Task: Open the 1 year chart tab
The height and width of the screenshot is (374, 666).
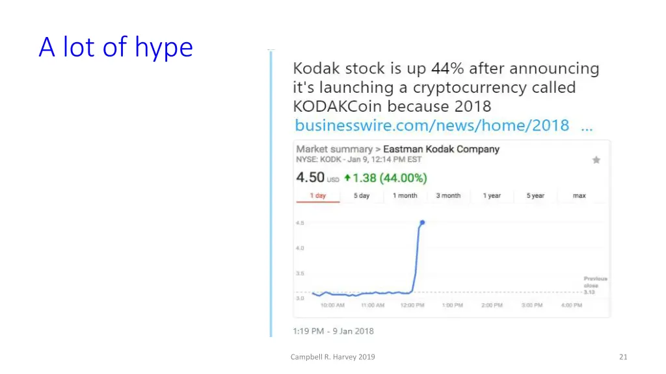Action: 492,195
